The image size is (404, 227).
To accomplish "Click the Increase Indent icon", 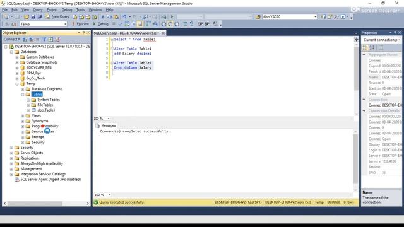I will [207, 24].
